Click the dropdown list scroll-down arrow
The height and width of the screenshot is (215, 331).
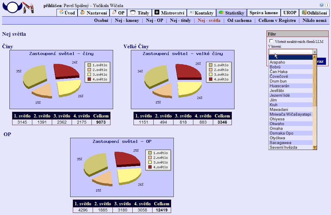coord(315,148)
